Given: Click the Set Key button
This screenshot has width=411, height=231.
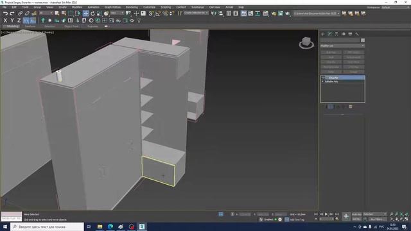Looking at the screenshot, I should click(x=357, y=219).
